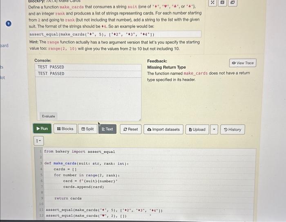Viewport: 286px width, 222px height.
Task: Open dropdown arrow beside Upload
Action: click(x=214, y=130)
